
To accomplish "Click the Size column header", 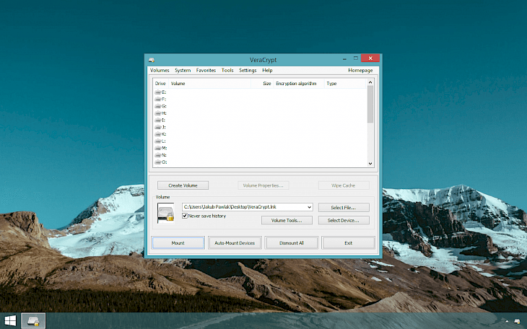I will (262, 84).
